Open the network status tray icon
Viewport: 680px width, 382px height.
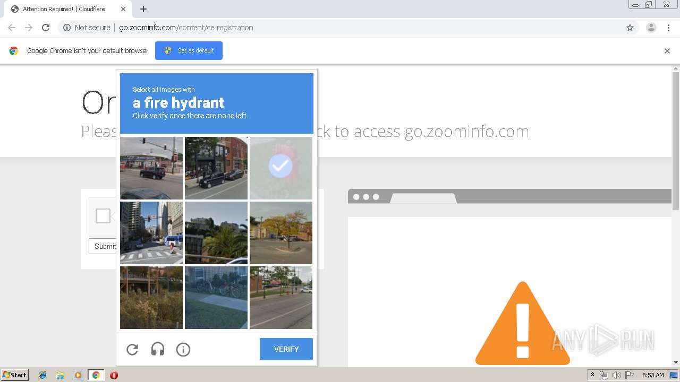[604, 375]
